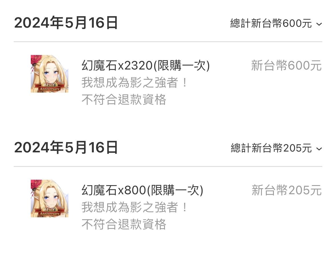
Task: Tap Half Anniversary banner on x800 item icon
Action: click(50, 212)
